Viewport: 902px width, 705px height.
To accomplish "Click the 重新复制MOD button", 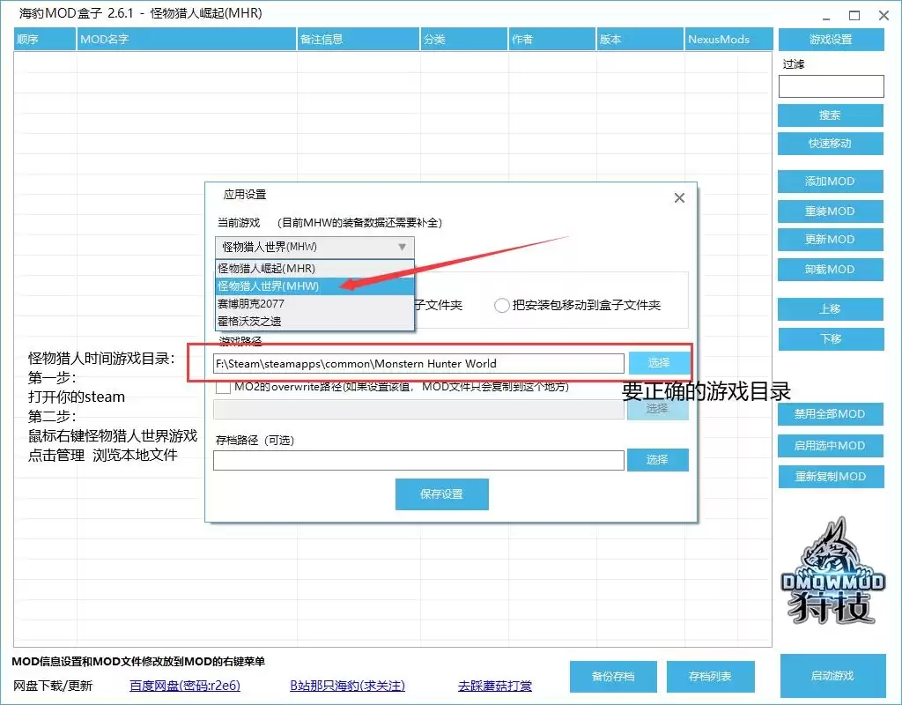I will click(x=831, y=477).
